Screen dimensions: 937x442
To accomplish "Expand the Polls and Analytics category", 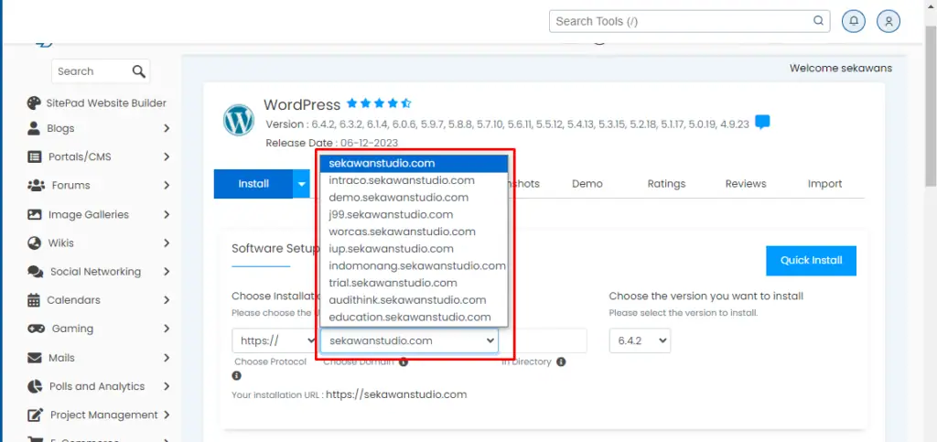I will (167, 386).
